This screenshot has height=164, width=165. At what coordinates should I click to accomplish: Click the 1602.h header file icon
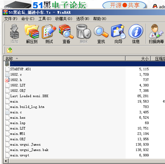(7, 80)
